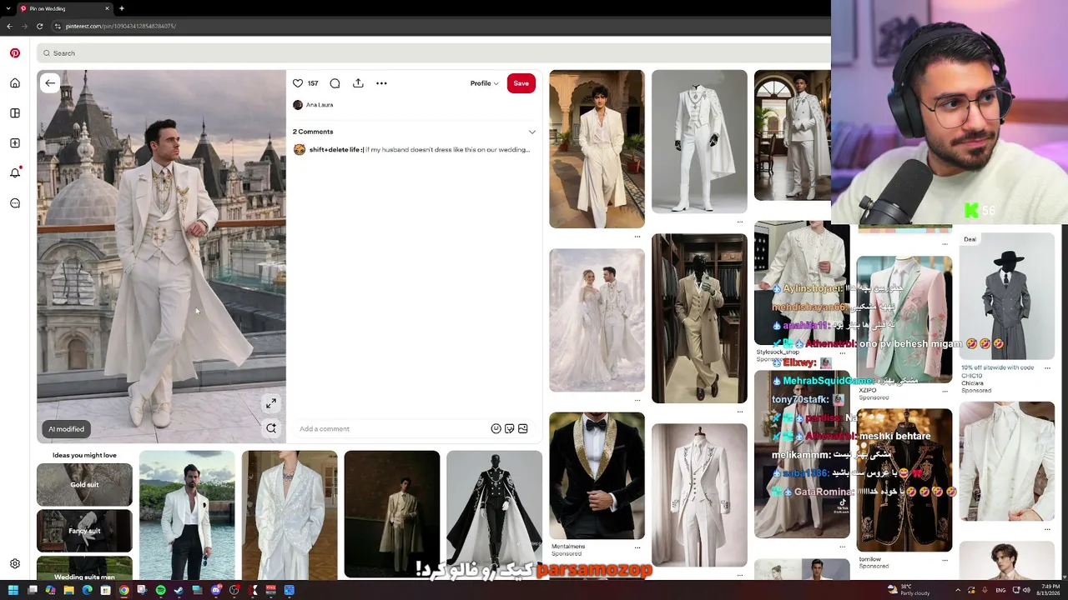The width and height of the screenshot is (1068, 600).
Task: Open Spotify from the taskbar
Action: pos(160,590)
